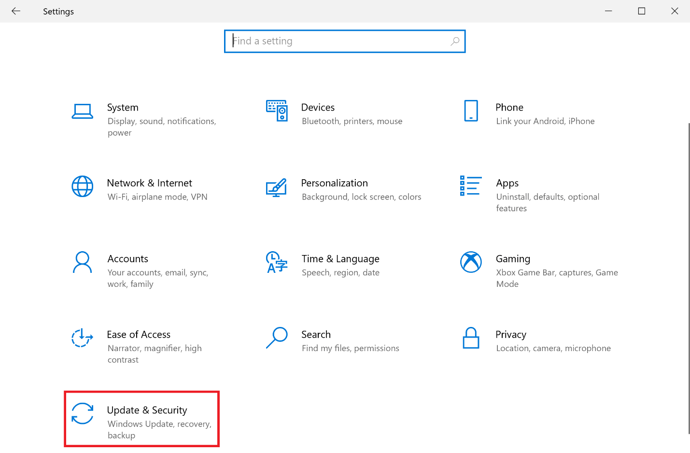Open Apps using the list icon
The image size is (690, 453).
[471, 186]
